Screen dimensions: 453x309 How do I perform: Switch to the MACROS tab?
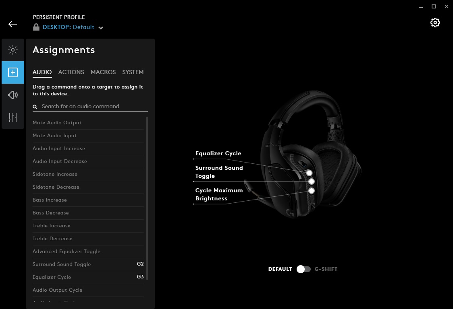[103, 72]
